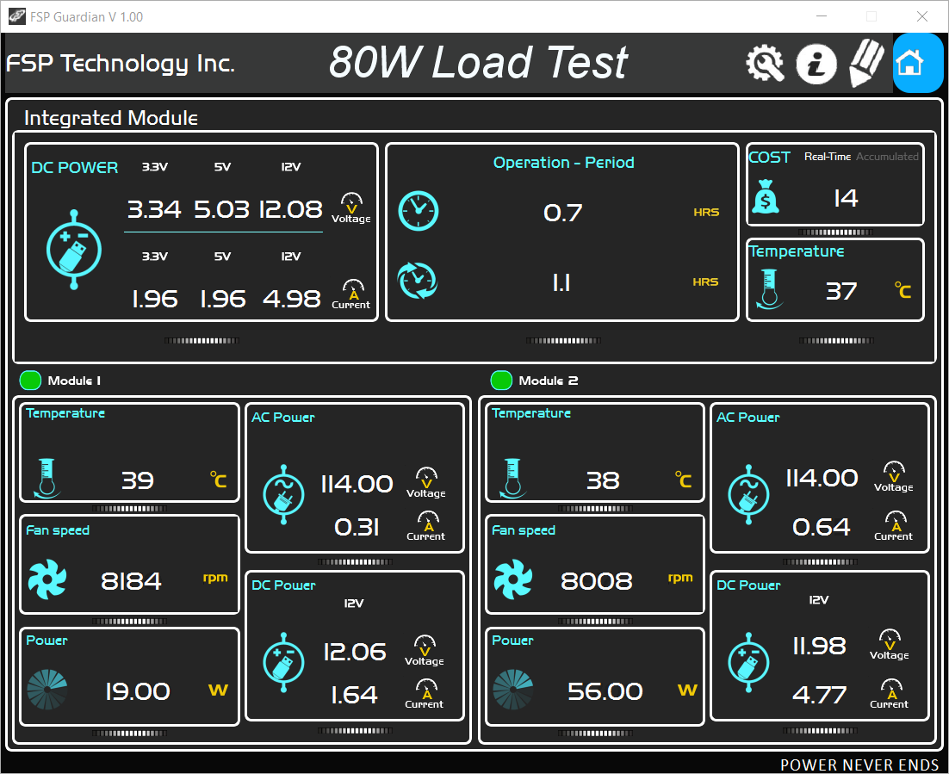Click the integrated Temperature thermometer icon
Viewport: 949px width, 774px height.
[x=769, y=288]
